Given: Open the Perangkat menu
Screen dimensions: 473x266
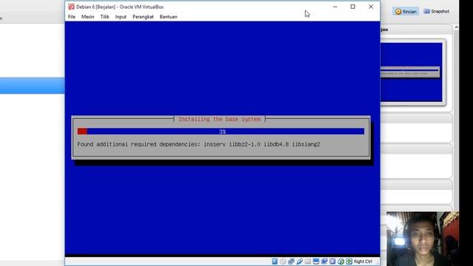Looking at the screenshot, I should 143,17.
